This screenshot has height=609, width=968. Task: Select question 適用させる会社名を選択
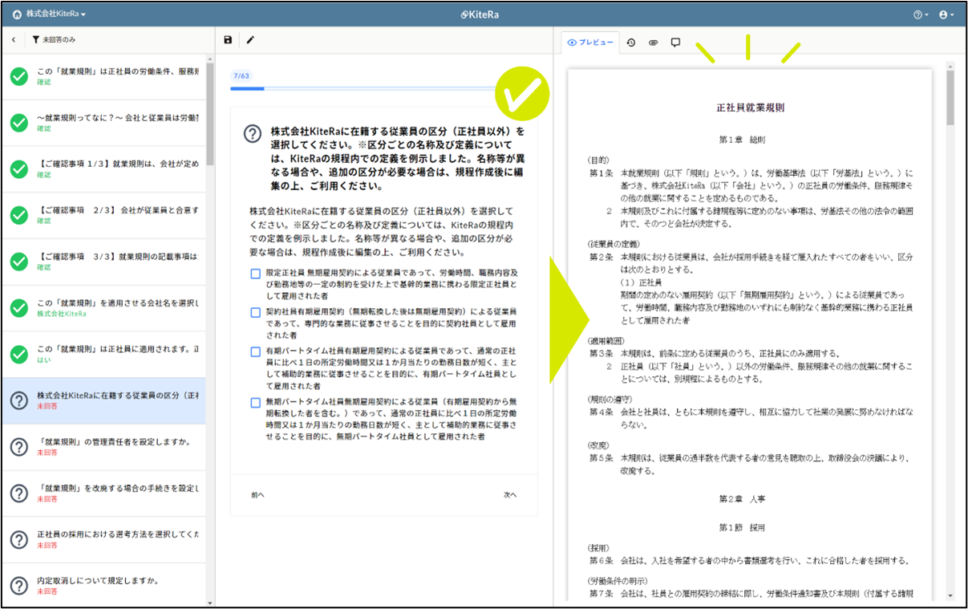pos(103,308)
